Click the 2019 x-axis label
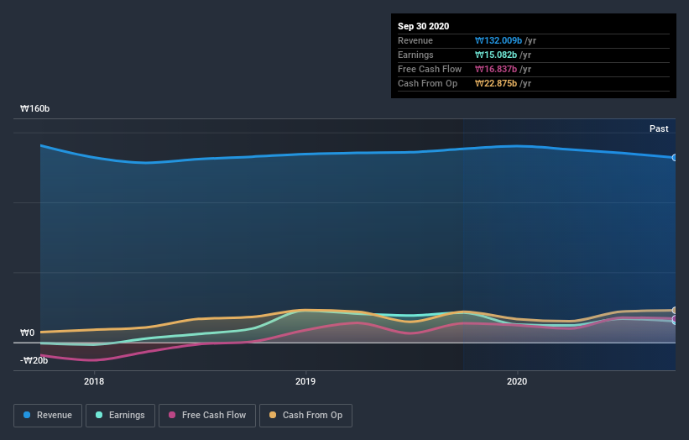 tap(305, 381)
